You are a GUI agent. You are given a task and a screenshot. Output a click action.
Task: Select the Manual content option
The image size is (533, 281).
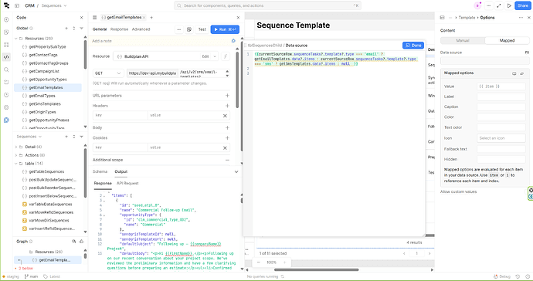click(x=463, y=40)
